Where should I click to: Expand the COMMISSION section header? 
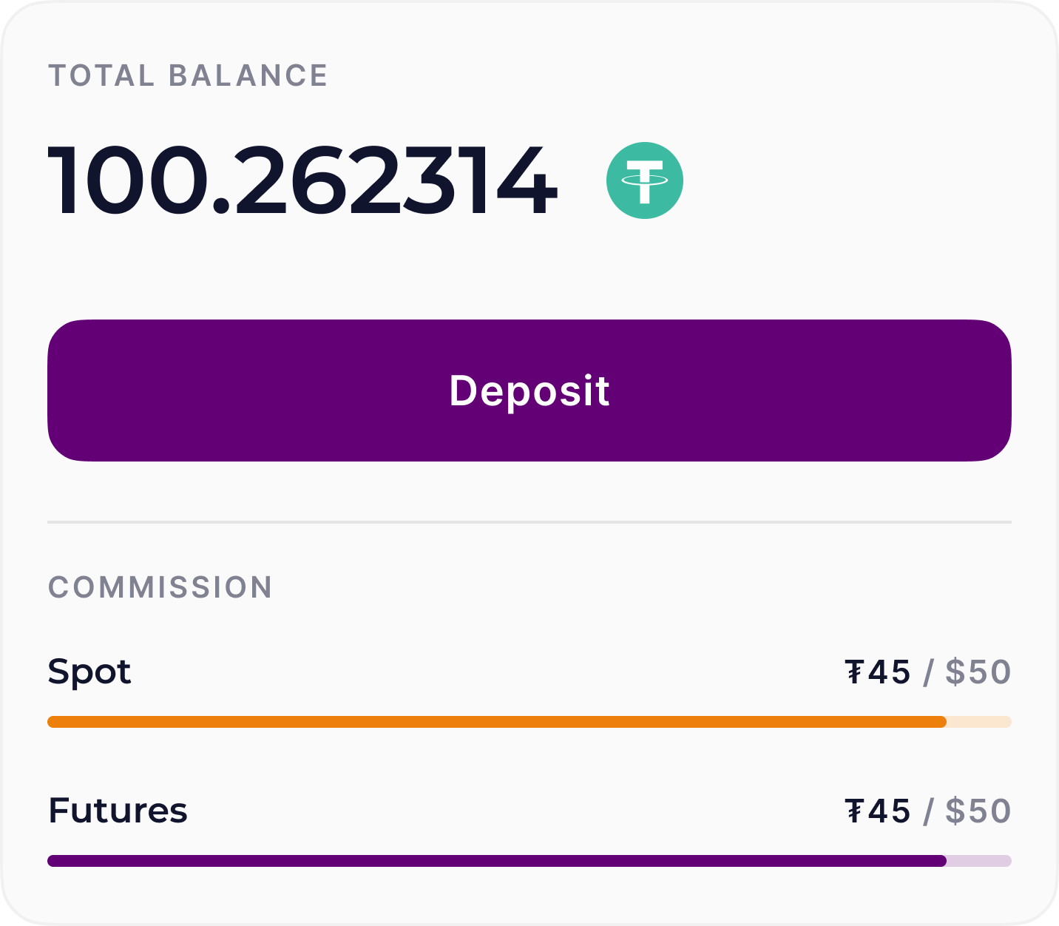tap(160, 587)
